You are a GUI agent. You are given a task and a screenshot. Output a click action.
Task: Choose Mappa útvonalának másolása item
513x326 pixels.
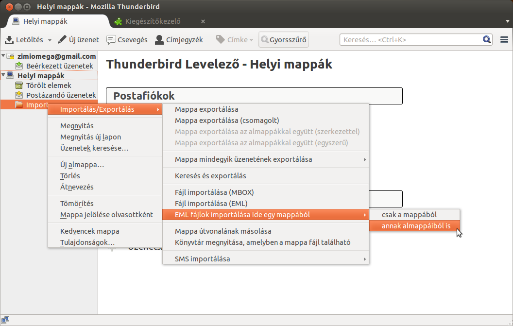pyautogui.click(x=266, y=231)
